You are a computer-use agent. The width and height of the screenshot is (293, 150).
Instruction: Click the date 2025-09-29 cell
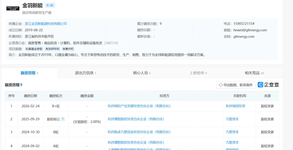pyautogui.click(x=30, y=119)
